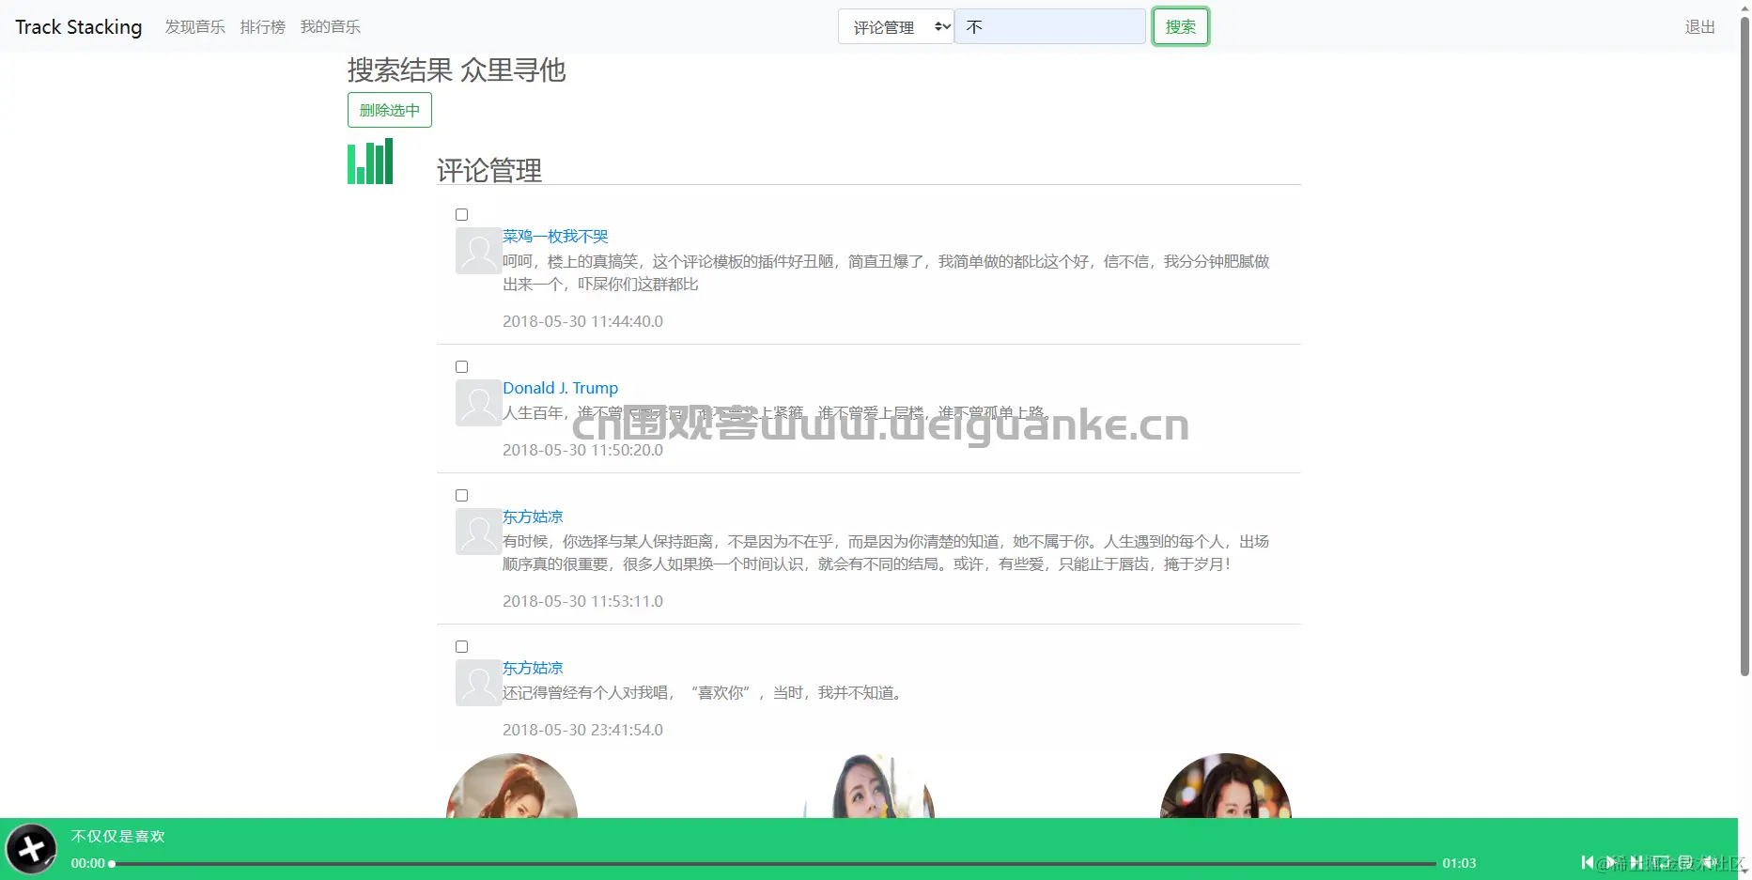This screenshot has width=1752, height=880.
Task: Click avatar beside Donald J. Trump comment
Action: click(478, 403)
